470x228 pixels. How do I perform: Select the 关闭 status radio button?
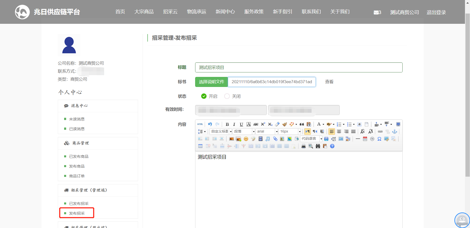click(227, 96)
